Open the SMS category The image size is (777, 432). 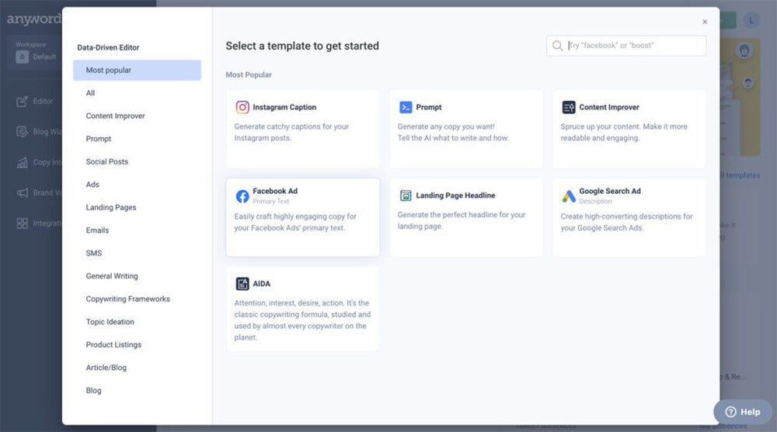tap(94, 253)
